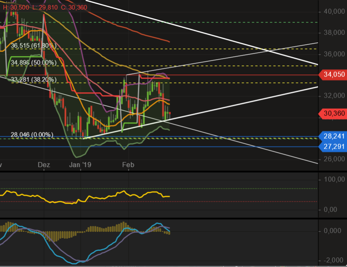Select the 36,515 (61.80%) Fibonacci label

34,44
